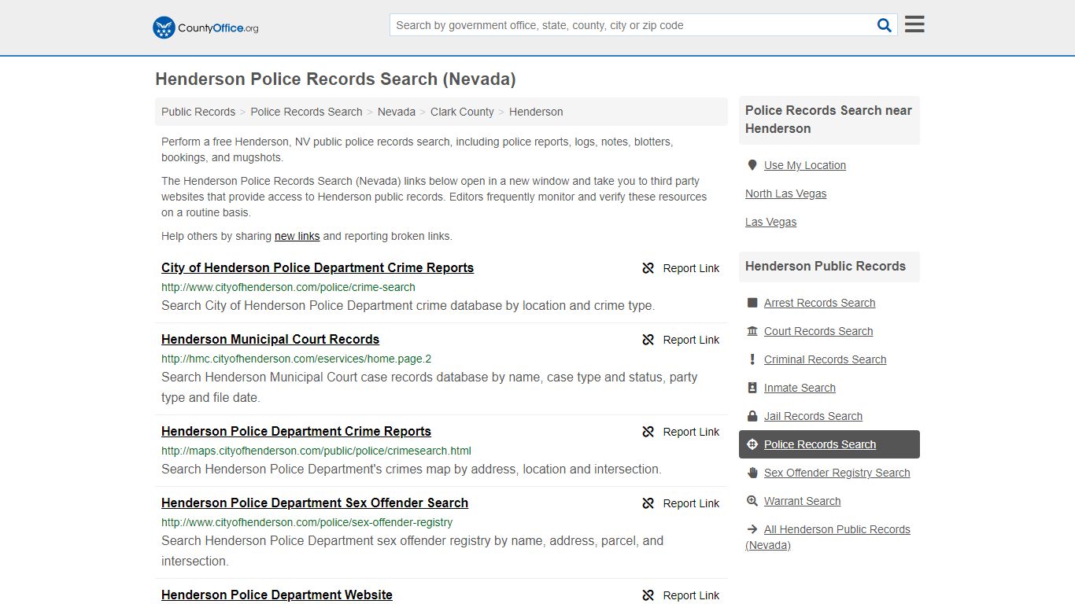Click Use My Location
The height and width of the screenshot is (604, 1075).
point(805,165)
